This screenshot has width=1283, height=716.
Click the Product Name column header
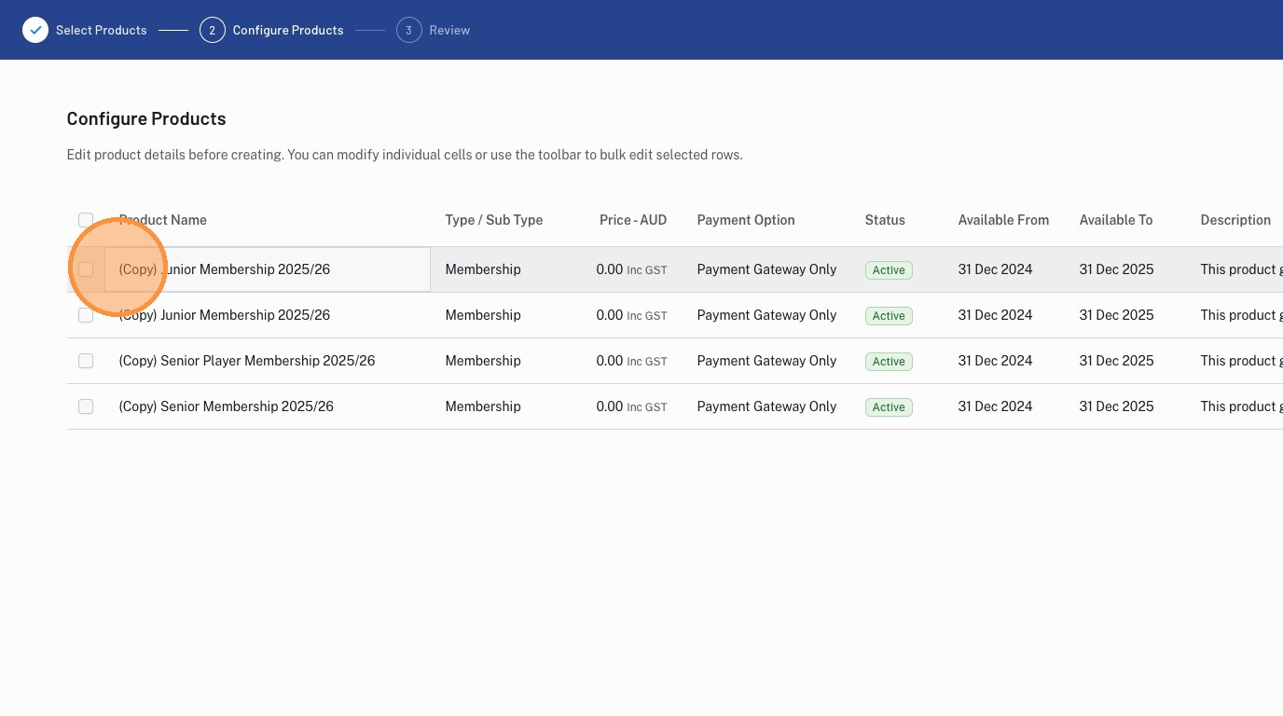(163, 220)
